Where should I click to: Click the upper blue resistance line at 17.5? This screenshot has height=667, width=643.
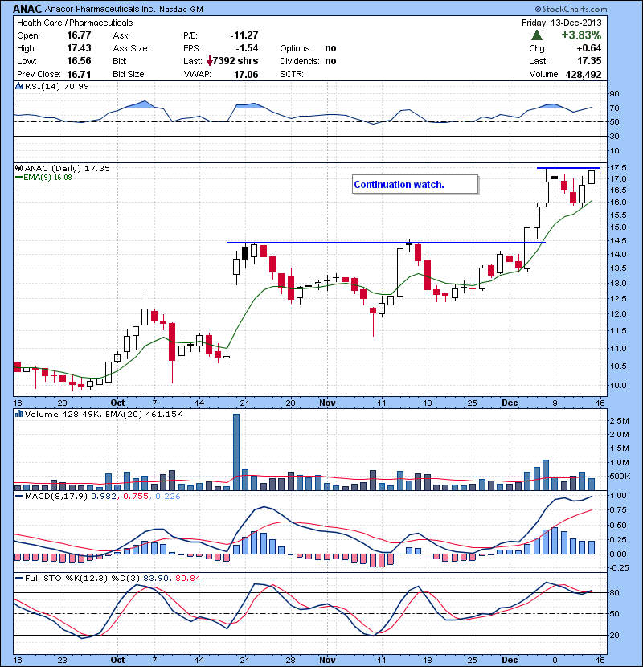point(568,168)
